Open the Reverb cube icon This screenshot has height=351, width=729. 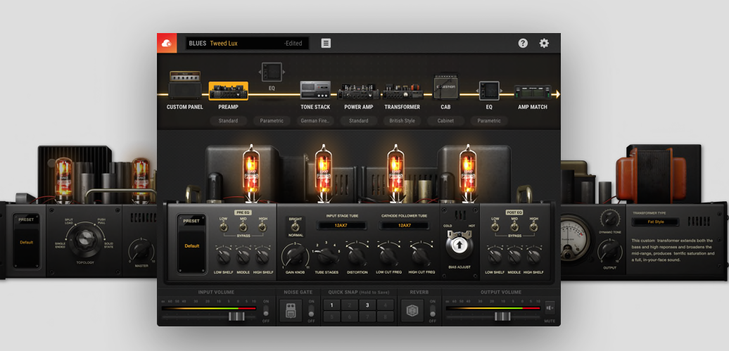412,310
